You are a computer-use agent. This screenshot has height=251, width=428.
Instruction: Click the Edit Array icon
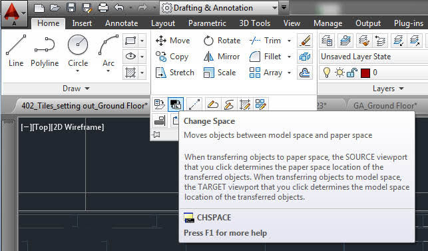click(260, 104)
